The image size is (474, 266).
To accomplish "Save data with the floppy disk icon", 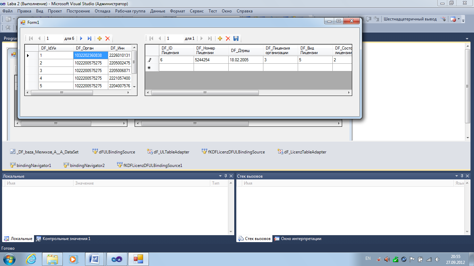I will [x=236, y=38].
